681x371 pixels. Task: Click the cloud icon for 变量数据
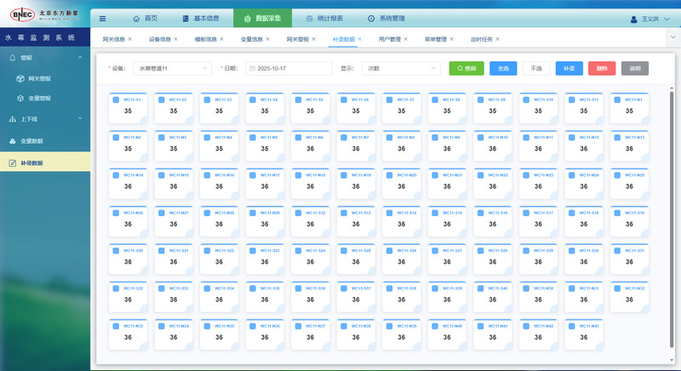click(13, 141)
